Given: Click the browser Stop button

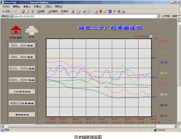Looking at the screenshot, I should [x=23, y=12].
